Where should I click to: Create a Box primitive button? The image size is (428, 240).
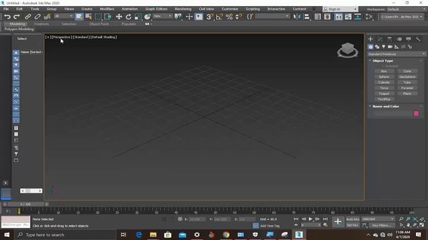[384, 71]
